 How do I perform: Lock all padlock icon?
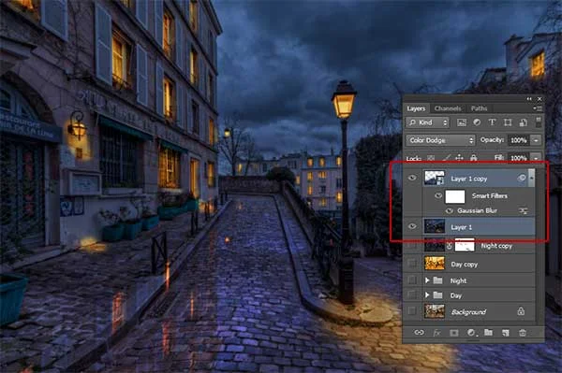point(473,158)
